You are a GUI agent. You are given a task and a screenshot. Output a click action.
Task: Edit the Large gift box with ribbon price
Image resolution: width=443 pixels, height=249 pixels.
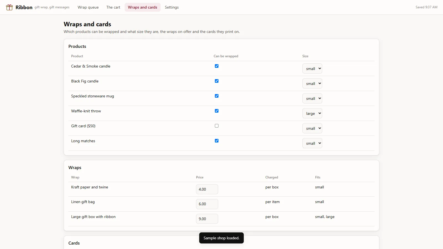tap(207, 219)
